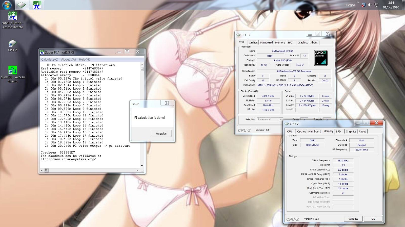Image resolution: width=405 pixels, height=227 pixels.
Task: Switch to Caches tab in CPU-Z CPU window
Action: pos(253,43)
